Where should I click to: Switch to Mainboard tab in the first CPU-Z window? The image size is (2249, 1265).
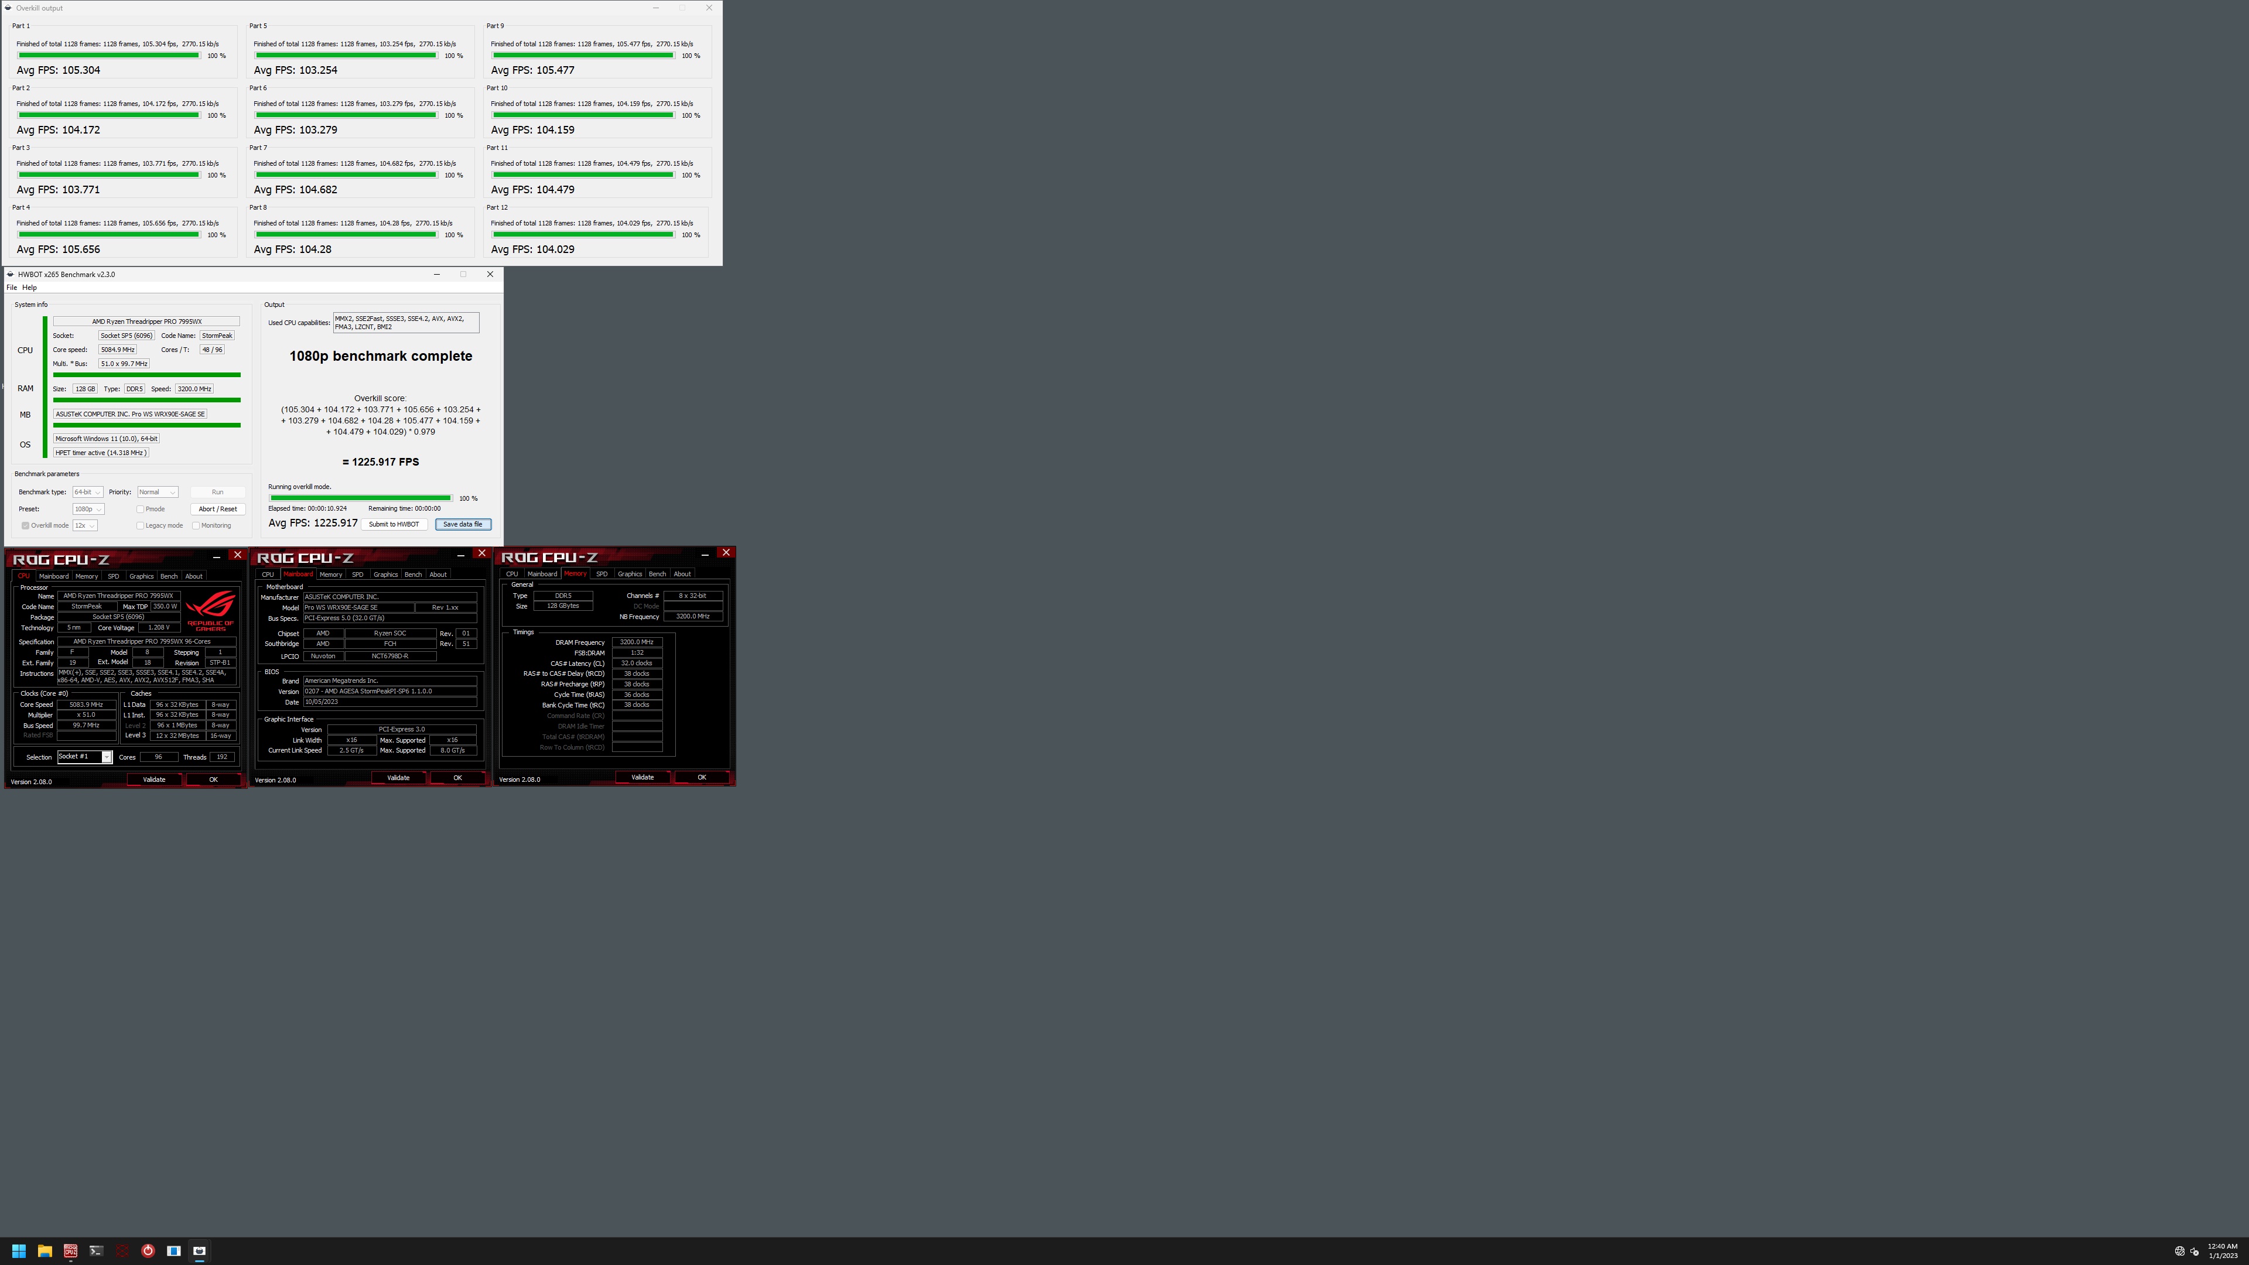(53, 576)
